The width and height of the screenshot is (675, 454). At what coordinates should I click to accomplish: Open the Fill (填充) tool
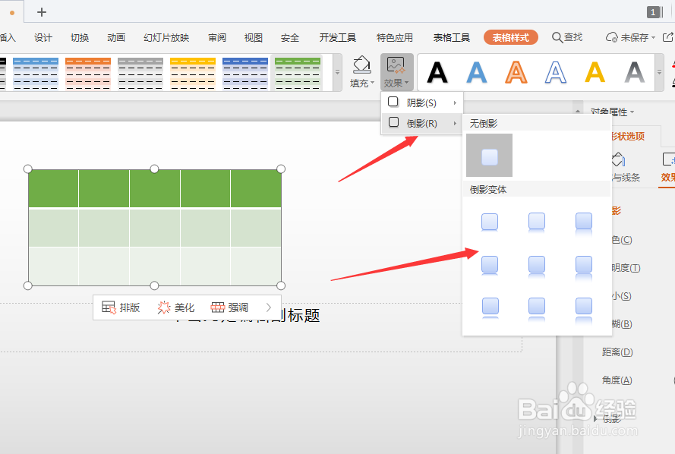(361, 72)
